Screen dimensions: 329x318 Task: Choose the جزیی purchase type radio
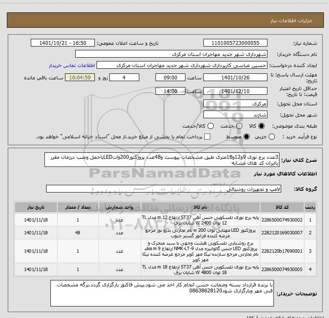pyautogui.click(x=272, y=137)
